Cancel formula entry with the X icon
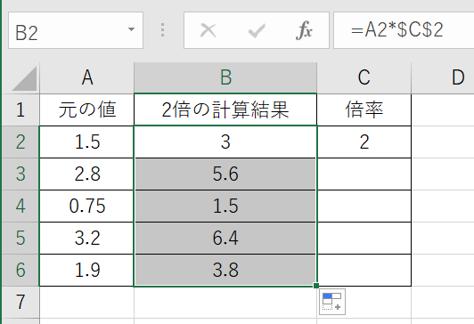The width and height of the screenshot is (474, 324). click(x=208, y=30)
